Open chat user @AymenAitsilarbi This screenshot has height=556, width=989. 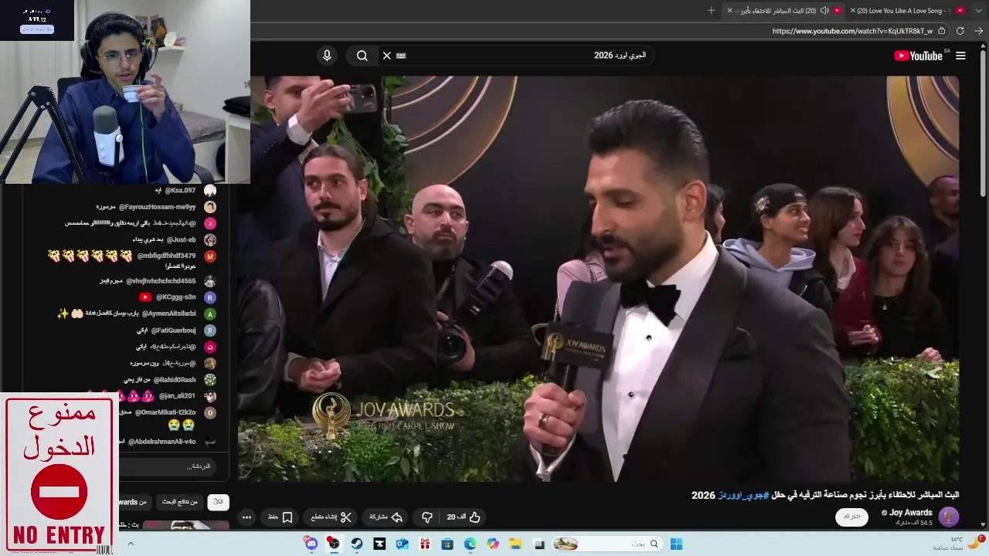(x=168, y=314)
